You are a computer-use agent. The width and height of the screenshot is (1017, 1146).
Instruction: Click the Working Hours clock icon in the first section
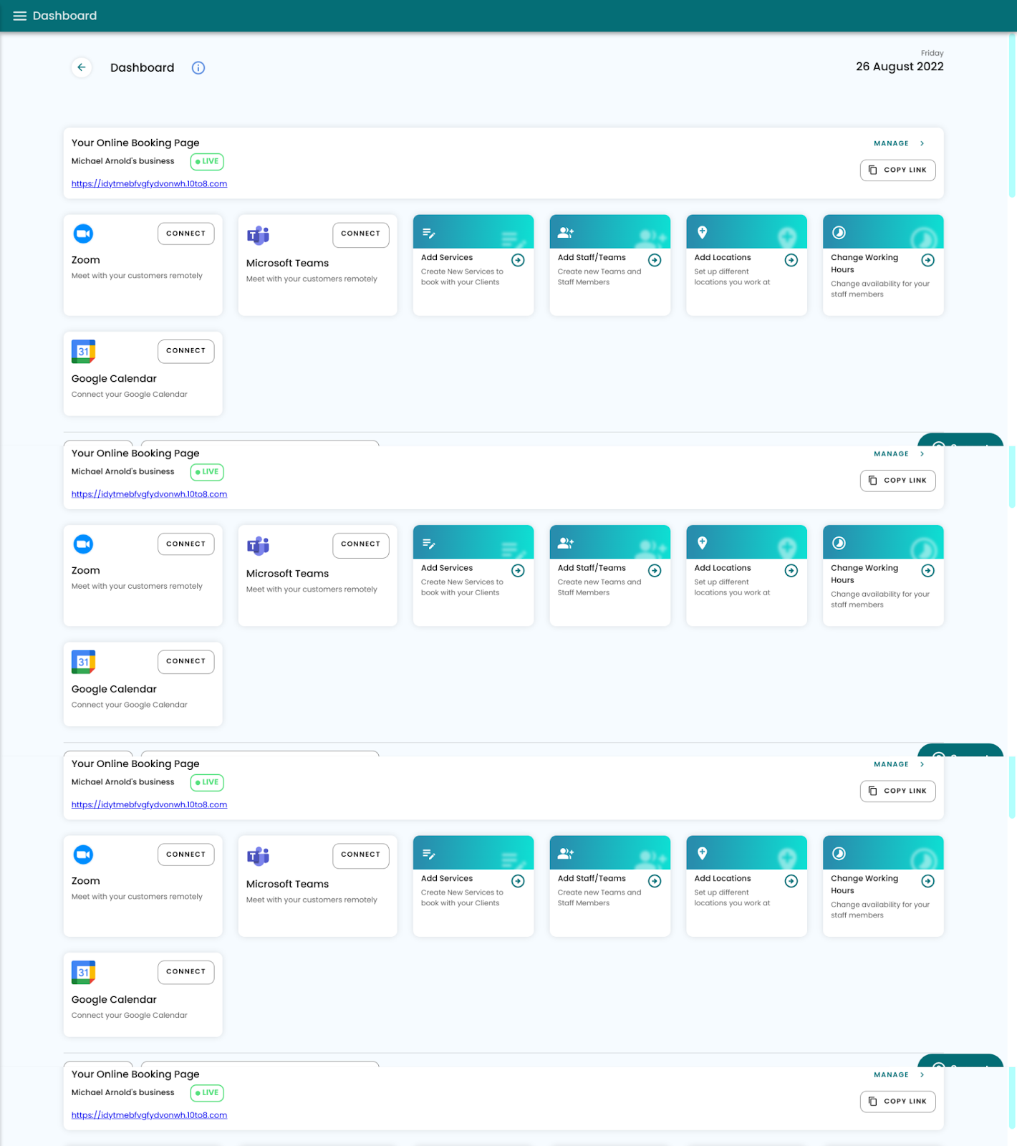839,233
